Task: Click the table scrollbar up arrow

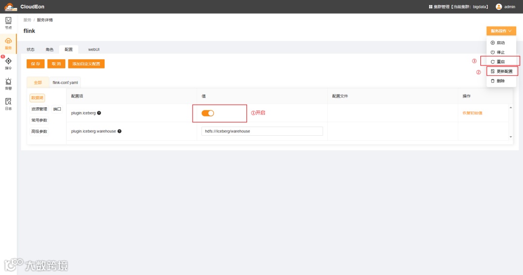Action: click(x=511, y=108)
